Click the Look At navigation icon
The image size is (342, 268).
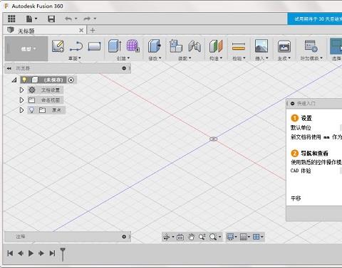(x=180, y=237)
